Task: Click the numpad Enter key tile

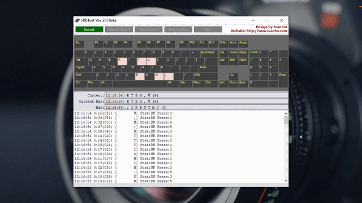Action: (x=283, y=80)
